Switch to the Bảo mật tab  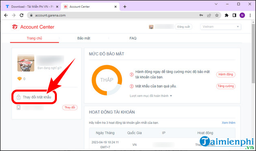coord(84,38)
